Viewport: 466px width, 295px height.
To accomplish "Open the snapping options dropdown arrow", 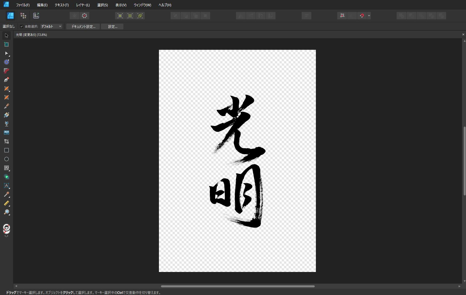I will tap(369, 16).
